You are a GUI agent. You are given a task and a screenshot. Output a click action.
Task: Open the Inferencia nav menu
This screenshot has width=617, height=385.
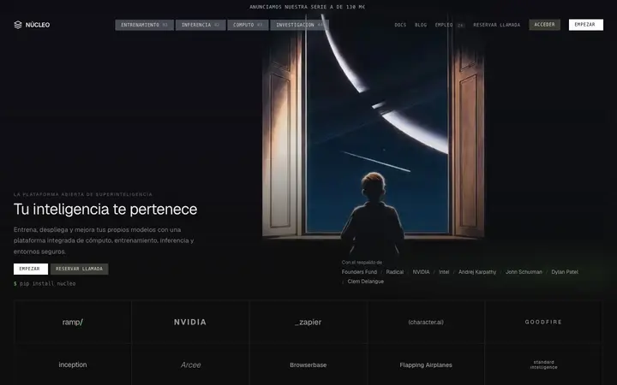(201, 25)
